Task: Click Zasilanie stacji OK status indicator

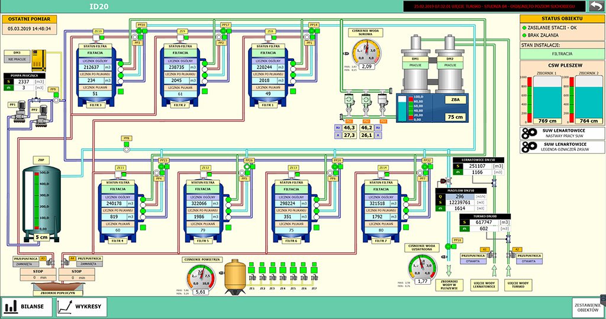Action: 524,28
